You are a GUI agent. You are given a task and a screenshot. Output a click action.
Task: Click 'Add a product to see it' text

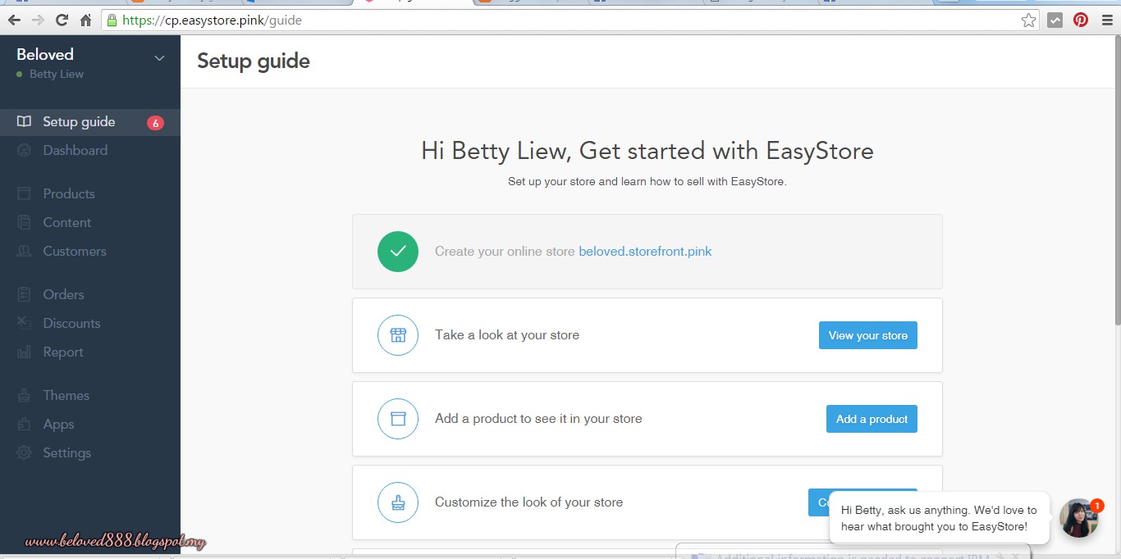pos(538,418)
